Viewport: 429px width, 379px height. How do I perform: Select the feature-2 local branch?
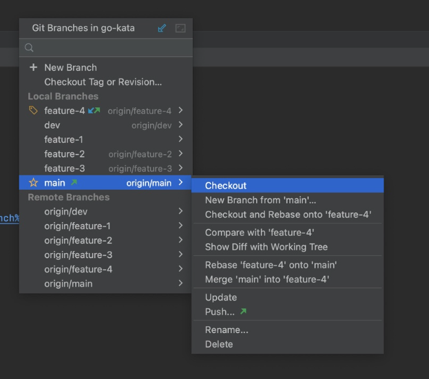tap(65, 154)
